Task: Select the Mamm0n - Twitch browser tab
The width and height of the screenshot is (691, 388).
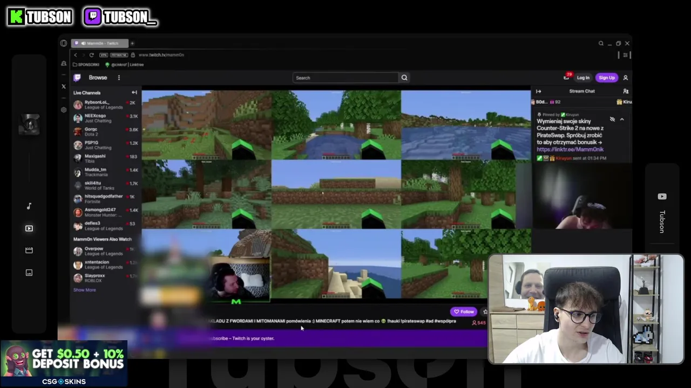Action: point(100,43)
